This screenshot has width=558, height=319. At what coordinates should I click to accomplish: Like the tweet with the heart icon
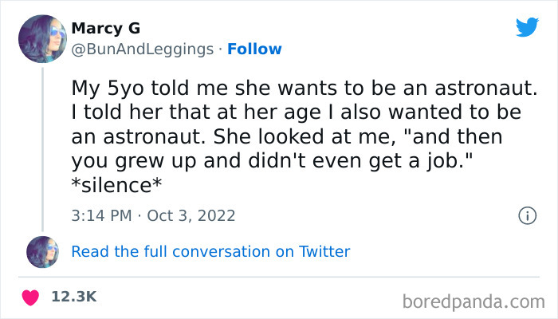(31, 297)
